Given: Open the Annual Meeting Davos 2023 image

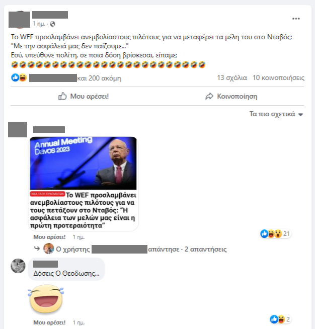Looking at the screenshot, I should 83,163.
